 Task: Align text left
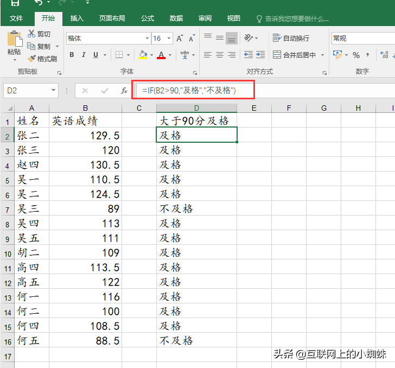pos(208,55)
